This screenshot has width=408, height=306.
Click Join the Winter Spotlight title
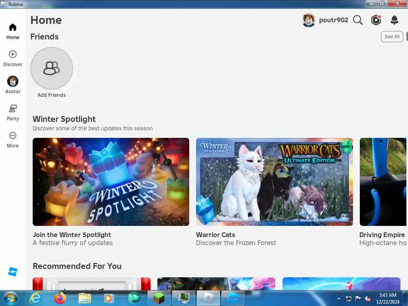coord(72,235)
